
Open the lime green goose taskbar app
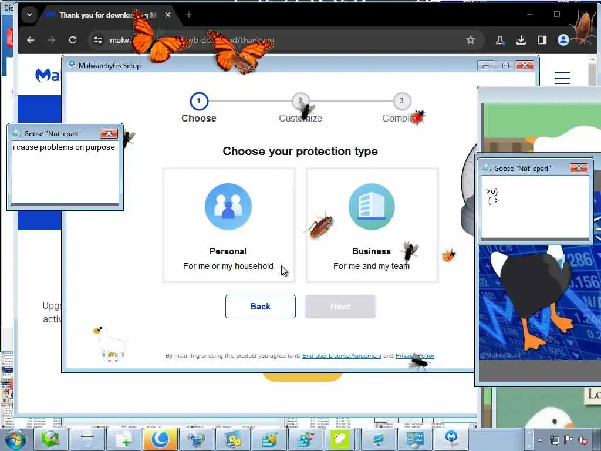(340, 439)
